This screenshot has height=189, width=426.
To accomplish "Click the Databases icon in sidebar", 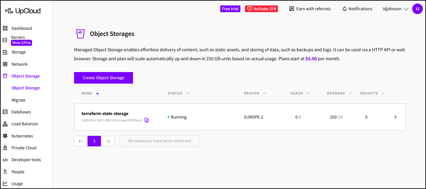I will click(5, 112).
